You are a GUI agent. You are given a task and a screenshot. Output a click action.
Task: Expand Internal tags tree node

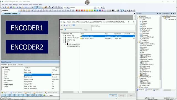point(64,36)
